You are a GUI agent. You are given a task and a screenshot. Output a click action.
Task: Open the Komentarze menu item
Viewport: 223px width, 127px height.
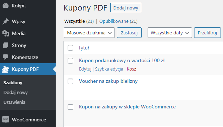pyautogui.click(x=28, y=57)
